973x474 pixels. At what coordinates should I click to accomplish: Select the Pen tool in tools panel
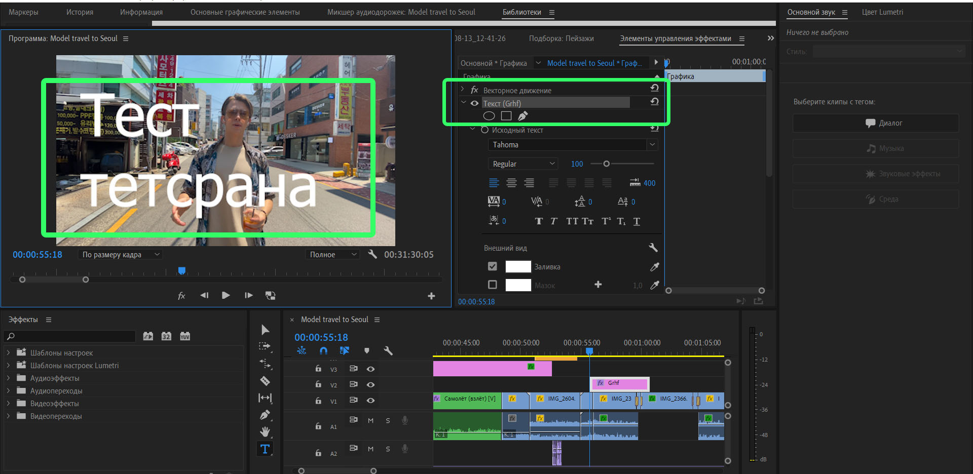point(265,415)
